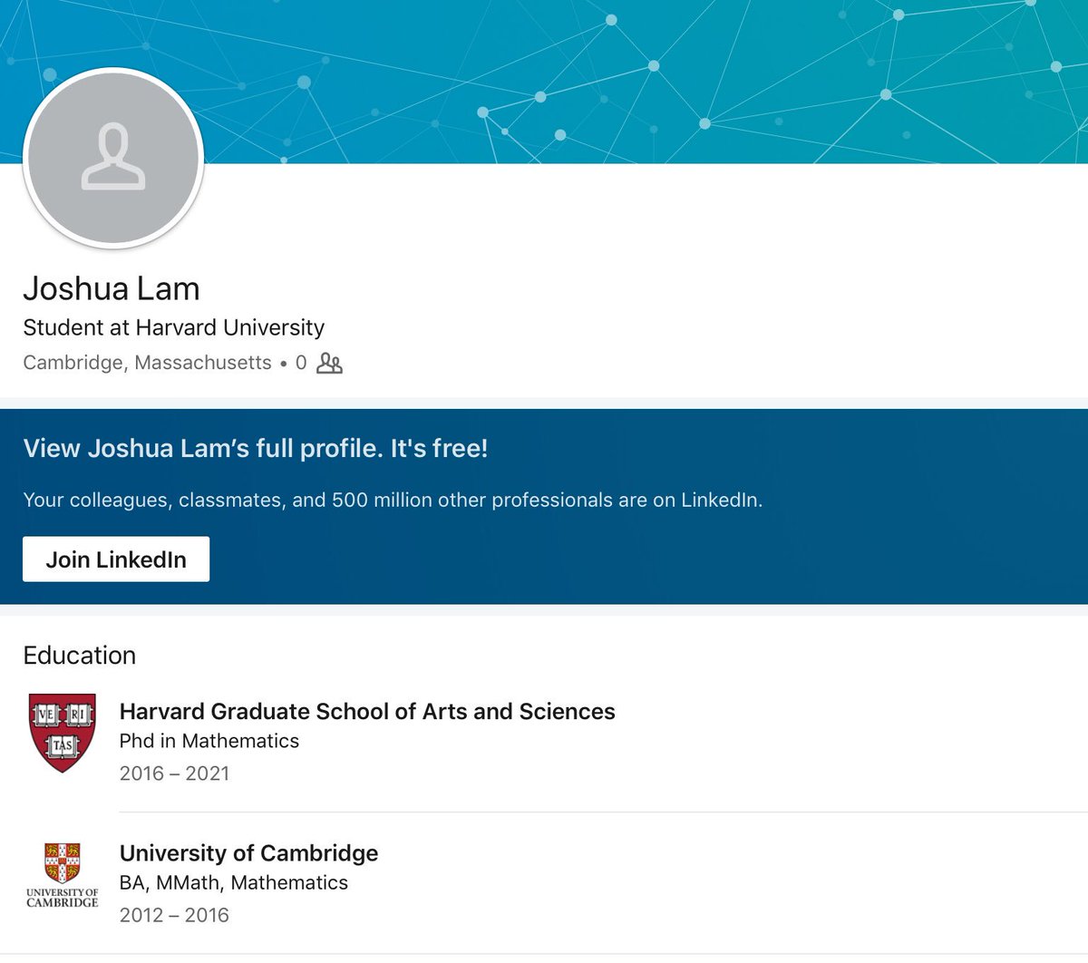Click the connections people icon

tap(329, 363)
